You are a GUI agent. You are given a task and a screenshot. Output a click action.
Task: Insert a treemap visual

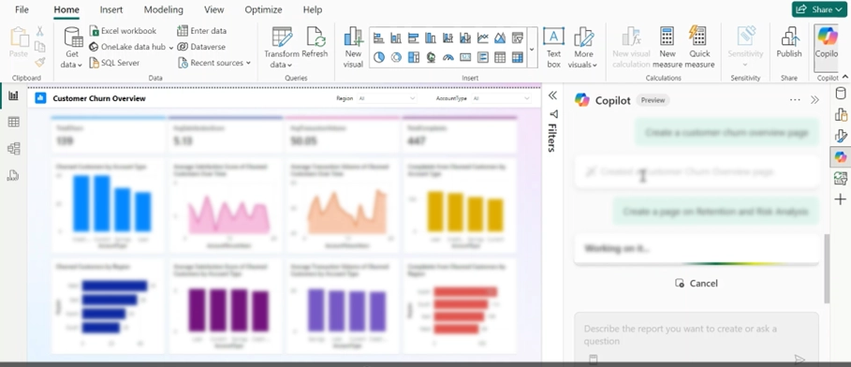pos(413,56)
